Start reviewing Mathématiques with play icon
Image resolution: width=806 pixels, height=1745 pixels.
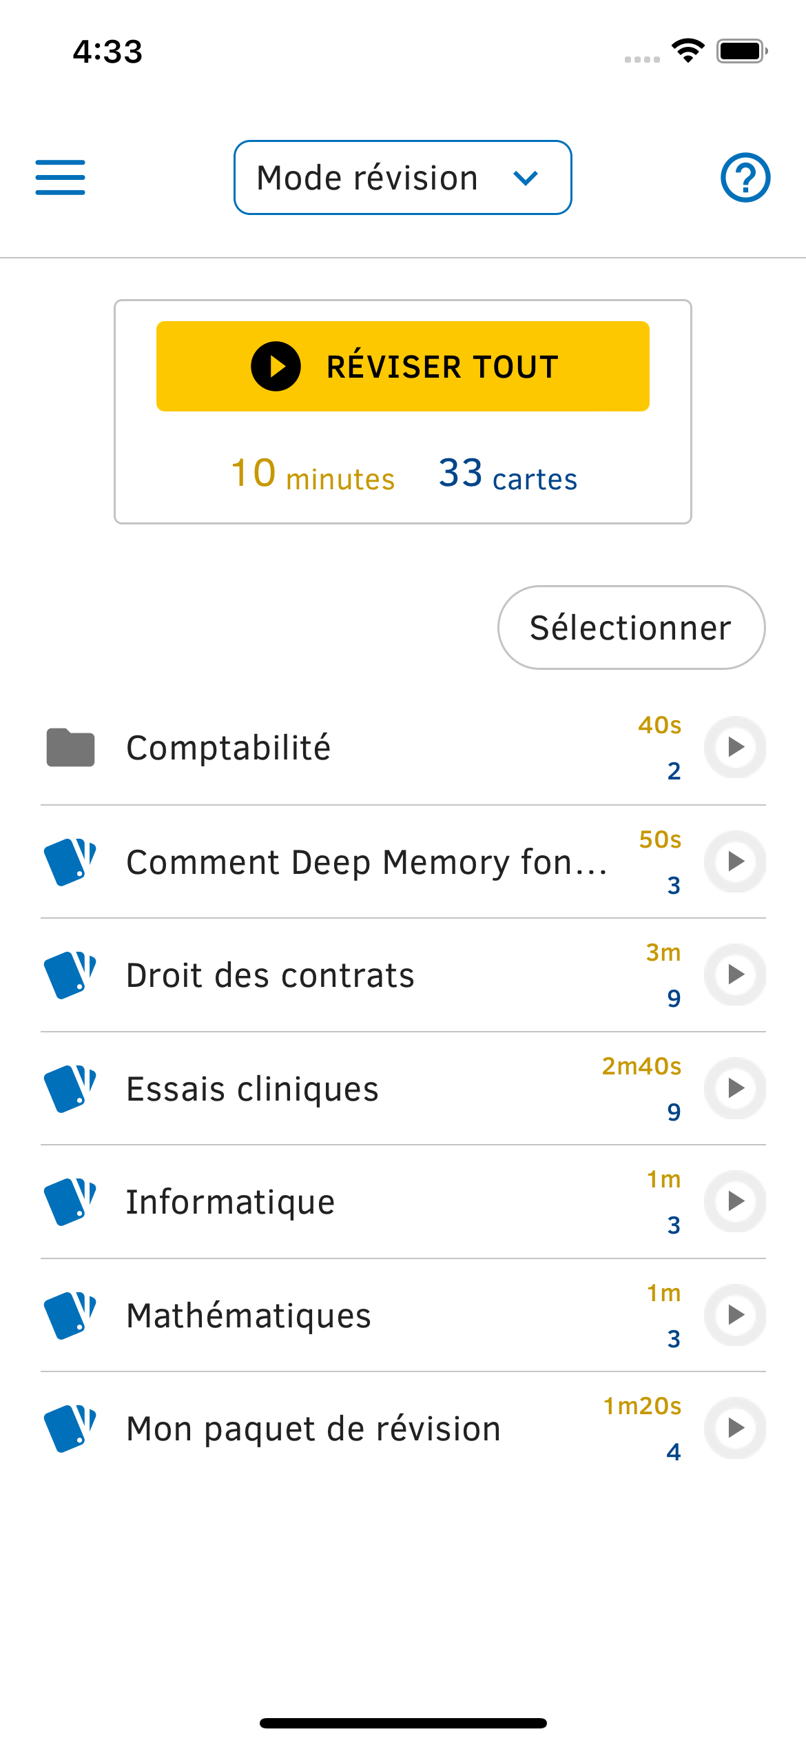coord(735,1315)
